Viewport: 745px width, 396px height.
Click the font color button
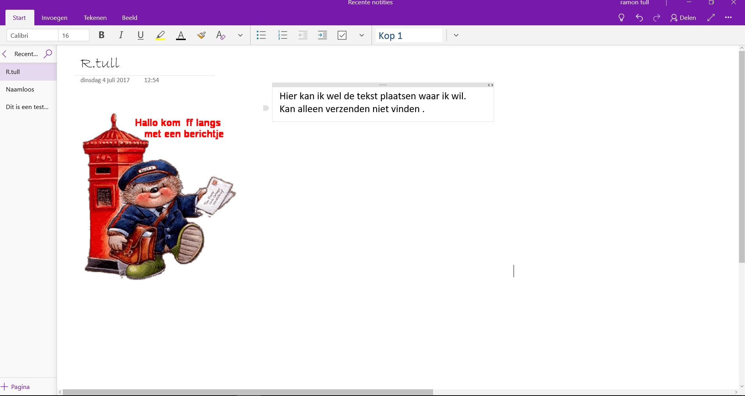pos(181,35)
